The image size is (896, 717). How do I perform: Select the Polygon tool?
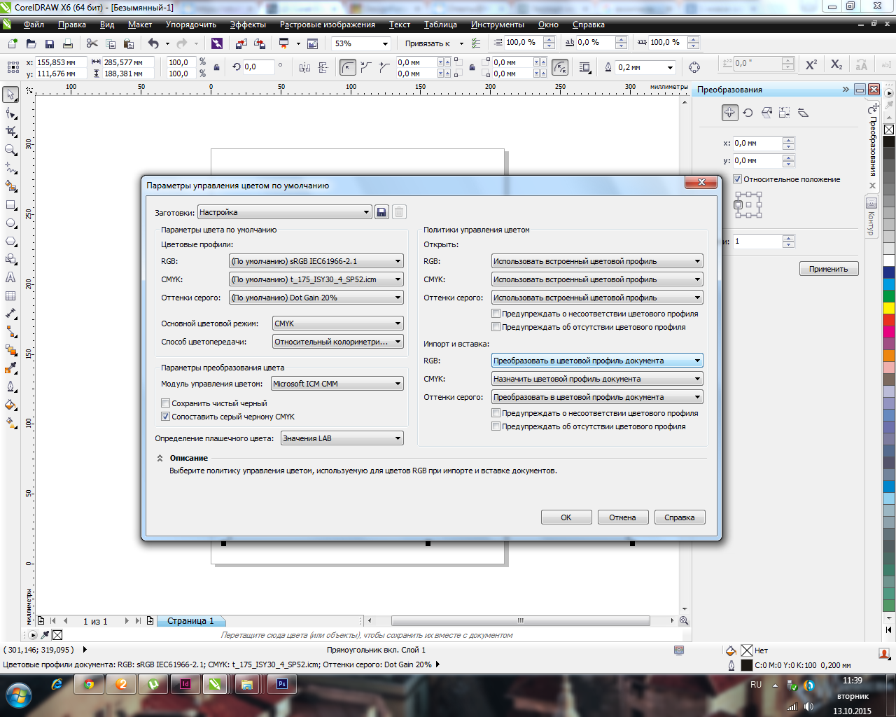click(11, 241)
